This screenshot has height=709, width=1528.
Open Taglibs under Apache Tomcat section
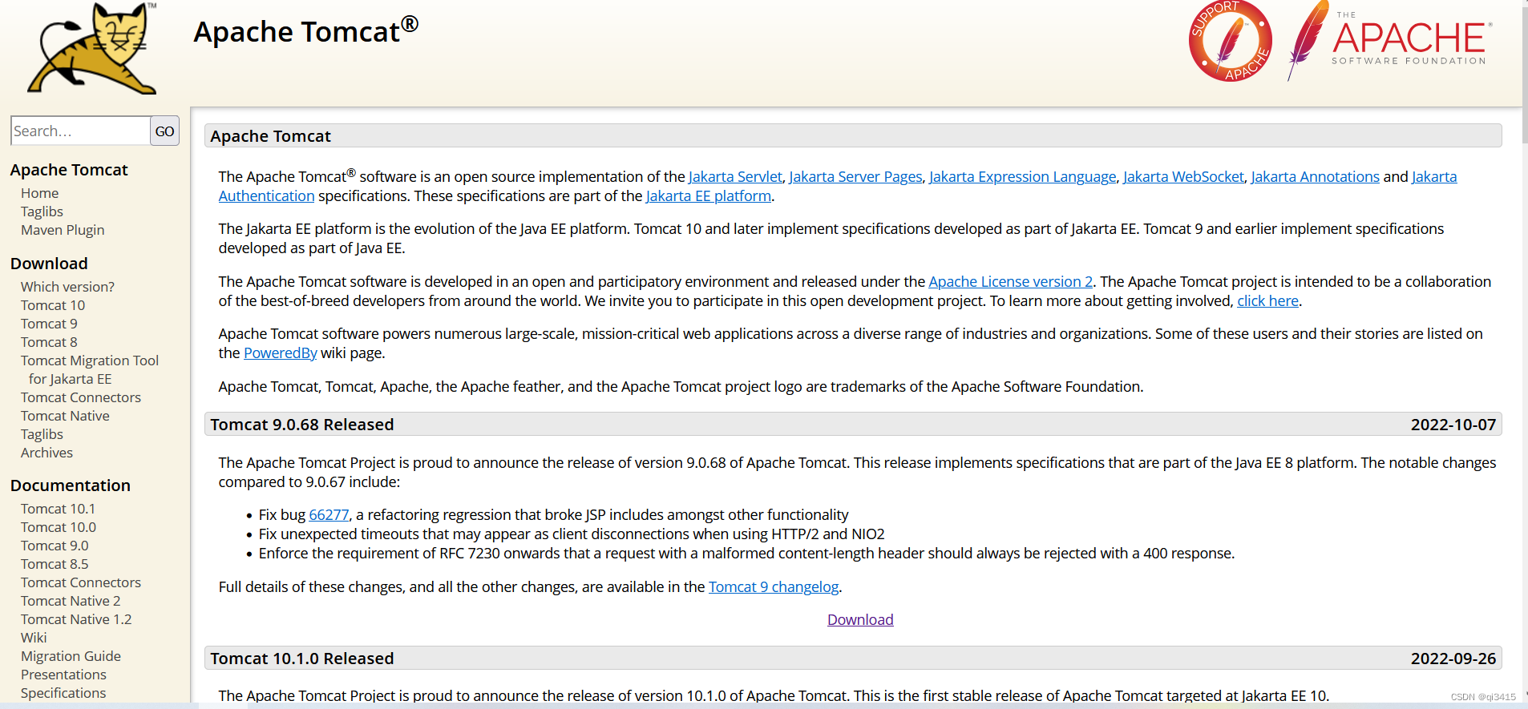click(42, 211)
